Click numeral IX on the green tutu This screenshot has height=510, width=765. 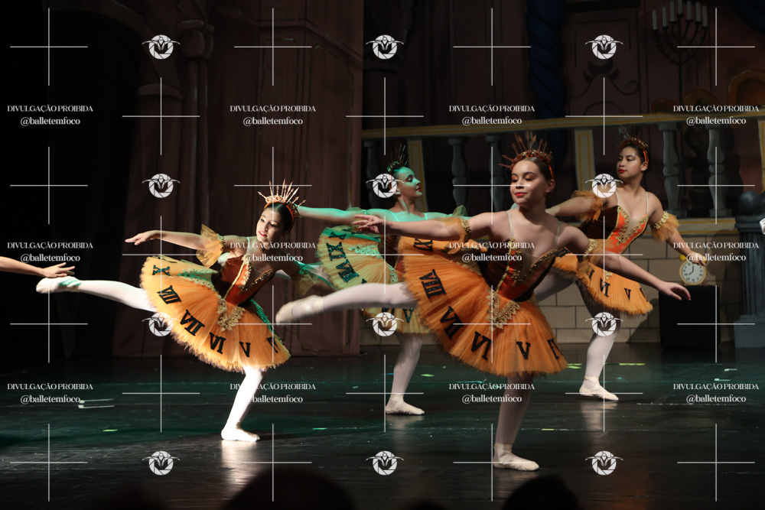tap(336, 251)
